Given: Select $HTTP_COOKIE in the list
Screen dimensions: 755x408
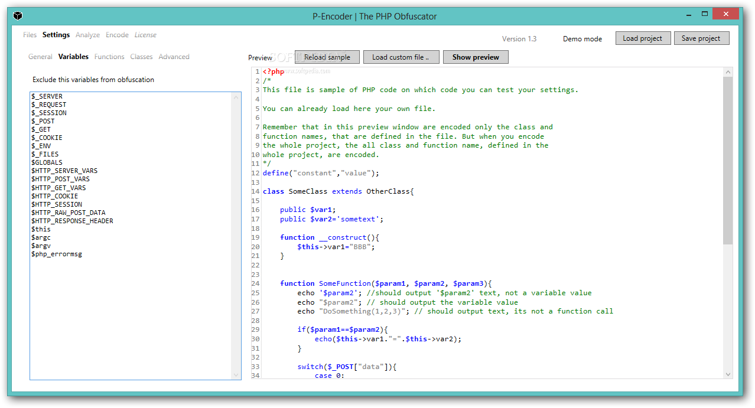Looking at the screenshot, I should pos(55,196).
